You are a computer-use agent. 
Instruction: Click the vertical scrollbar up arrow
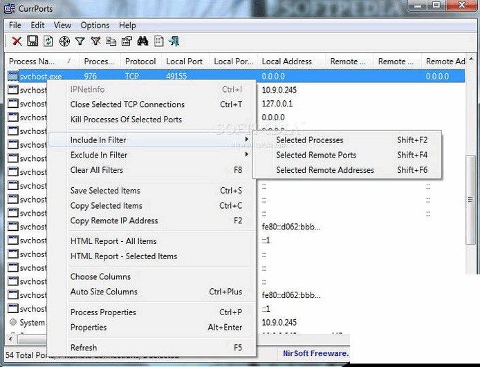471,59
